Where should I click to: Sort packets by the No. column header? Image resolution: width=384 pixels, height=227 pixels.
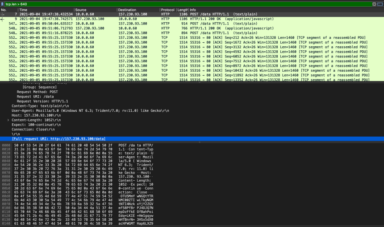point(9,10)
